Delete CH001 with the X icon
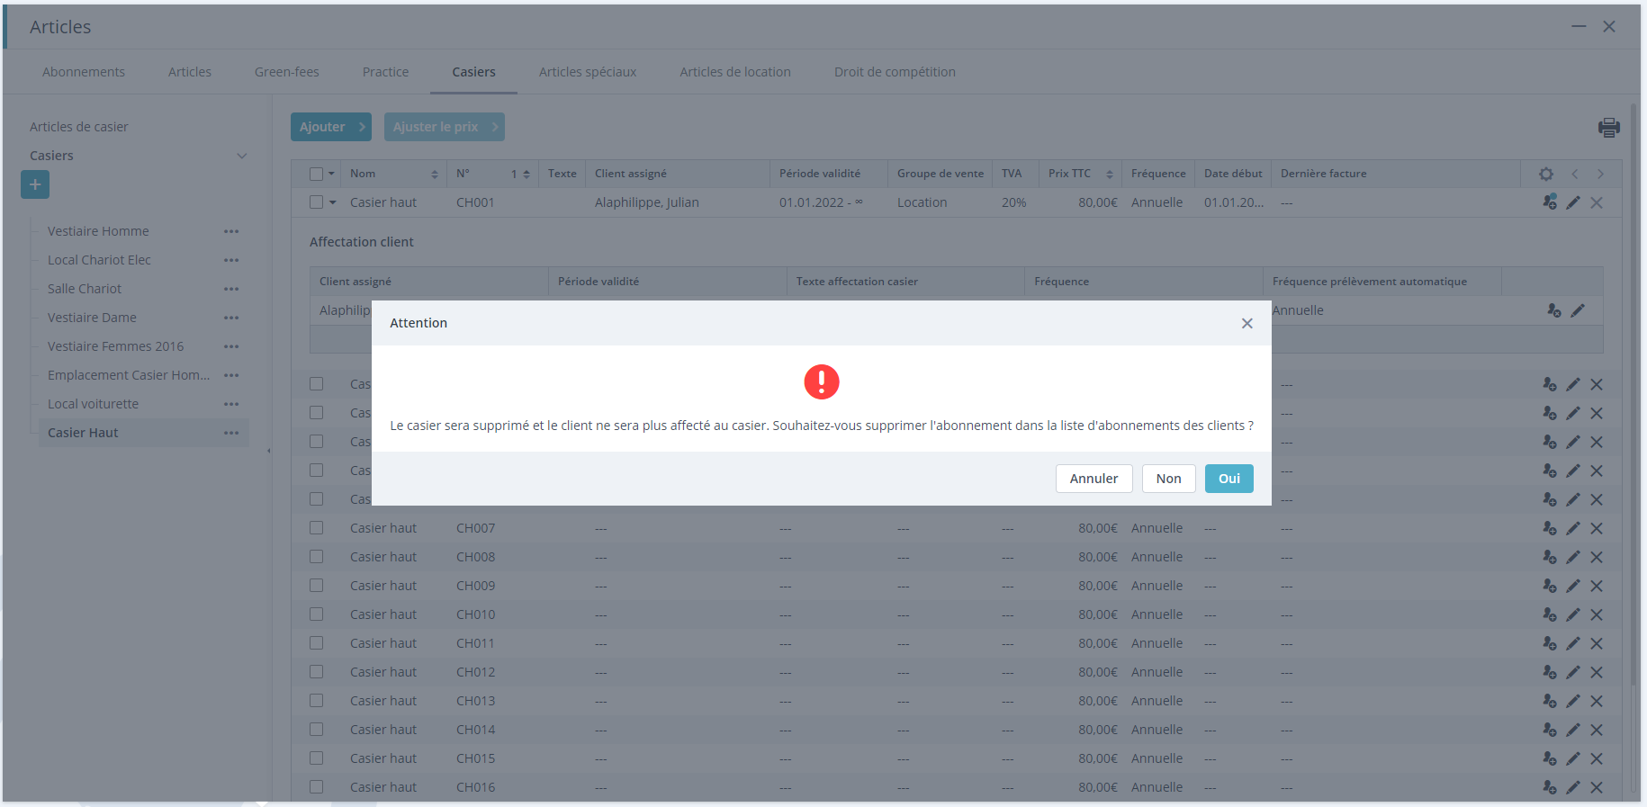The image size is (1647, 807). [1597, 202]
